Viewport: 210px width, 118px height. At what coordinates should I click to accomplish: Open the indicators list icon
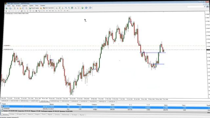[x=82, y=8]
